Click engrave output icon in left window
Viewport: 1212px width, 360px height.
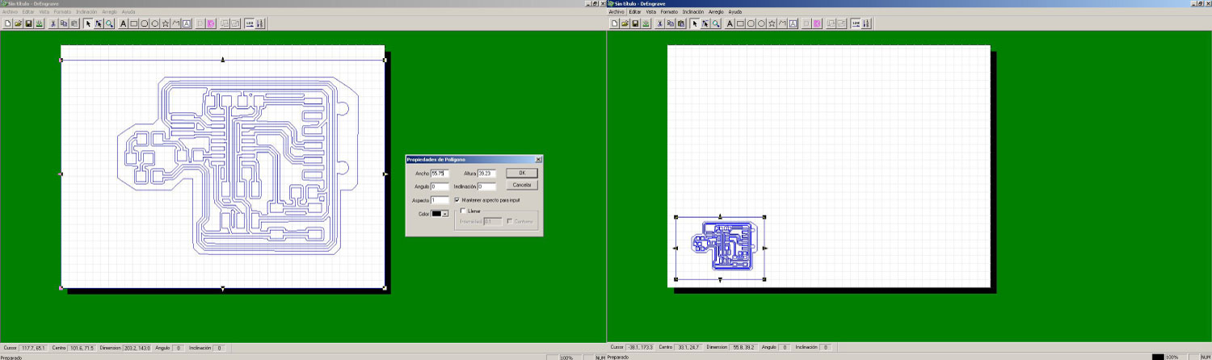(39, 23)
